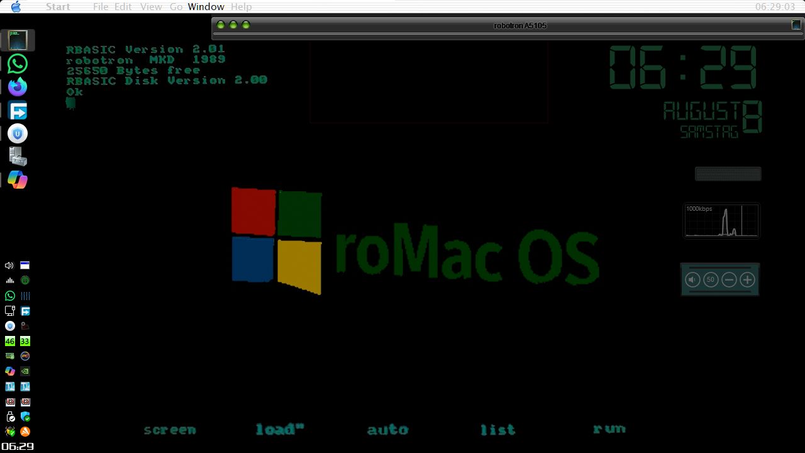This screenshot has height=453, width=805.
Task: Click the run function key label
Action: 609,429
